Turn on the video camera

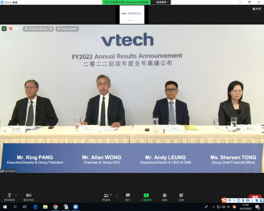29,197
